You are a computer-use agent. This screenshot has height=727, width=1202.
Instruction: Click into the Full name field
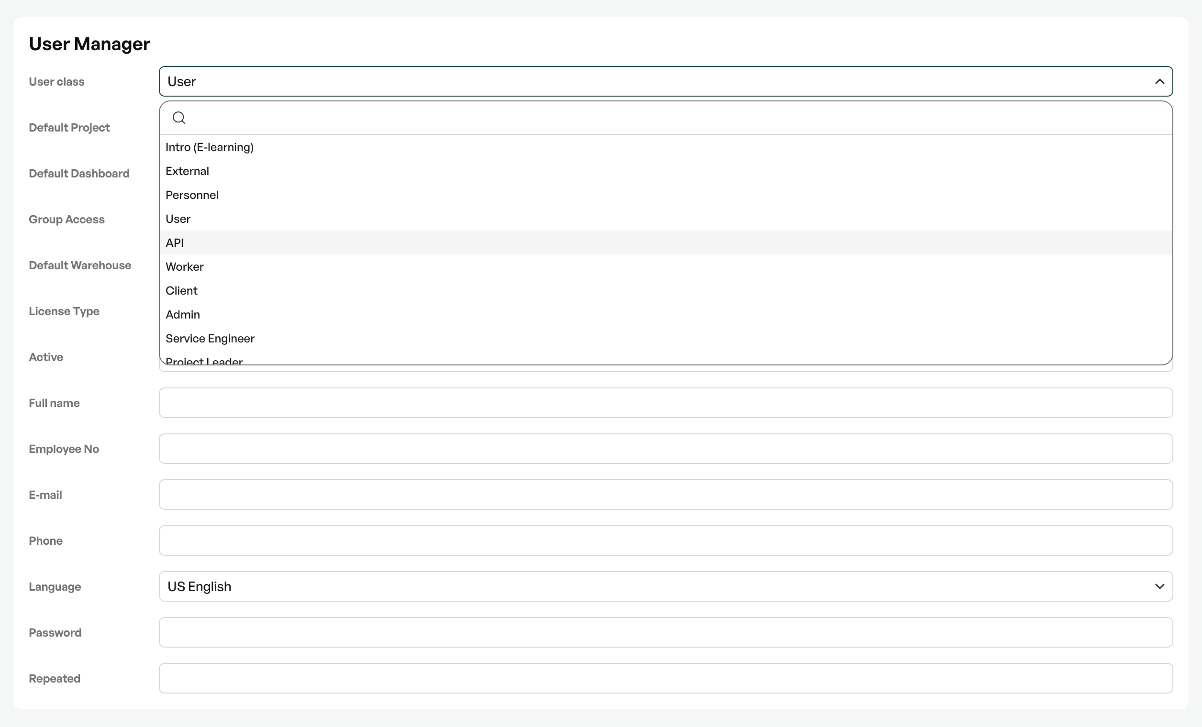[x=666, y=403]
